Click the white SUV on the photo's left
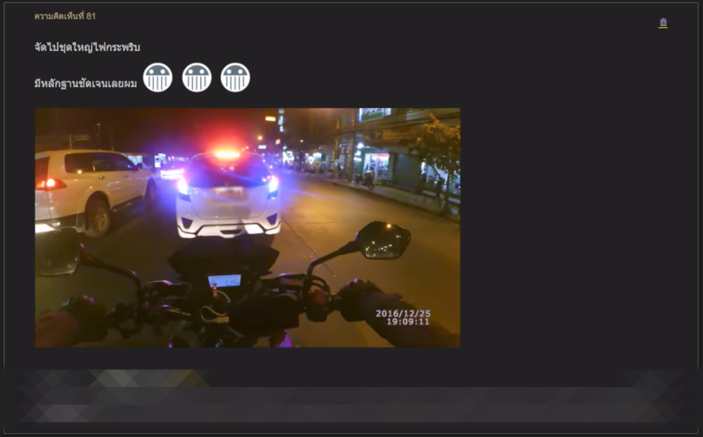703x437 pixels. [91, 187]
